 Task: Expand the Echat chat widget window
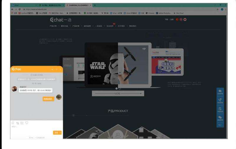(56, 69)
